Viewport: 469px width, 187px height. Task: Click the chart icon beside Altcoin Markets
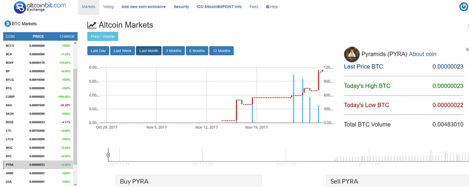point(92,25)
